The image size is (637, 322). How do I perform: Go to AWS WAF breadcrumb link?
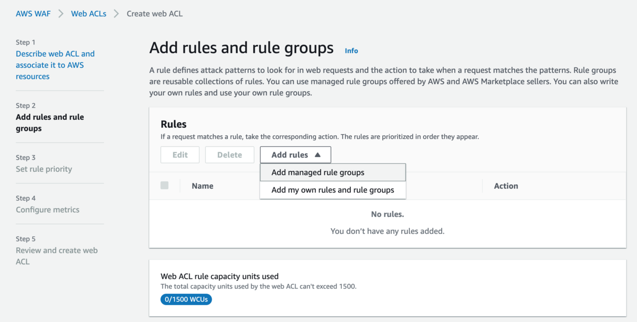point(33,14)
